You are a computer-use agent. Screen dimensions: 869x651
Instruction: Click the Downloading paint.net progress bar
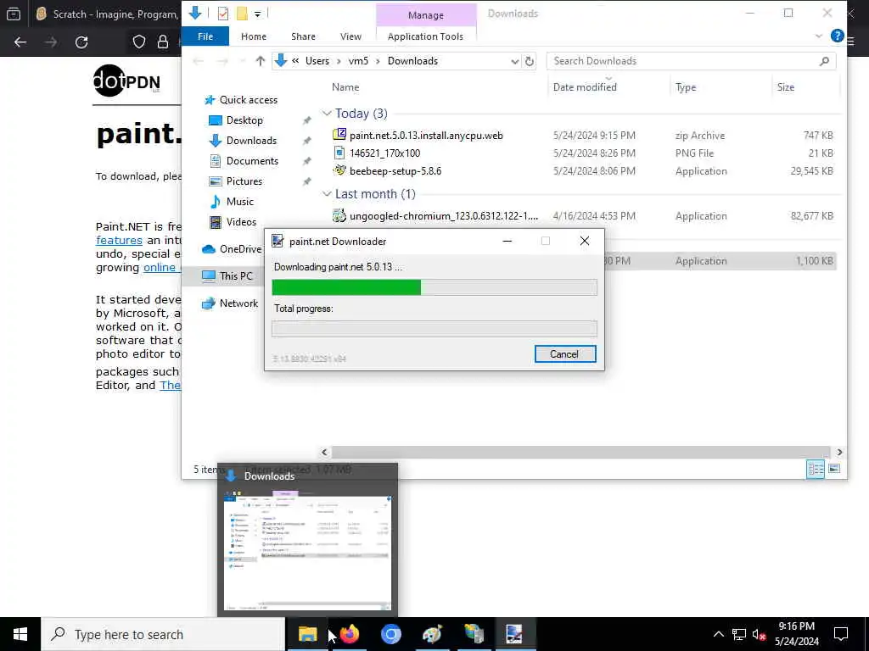click(434, 287)
